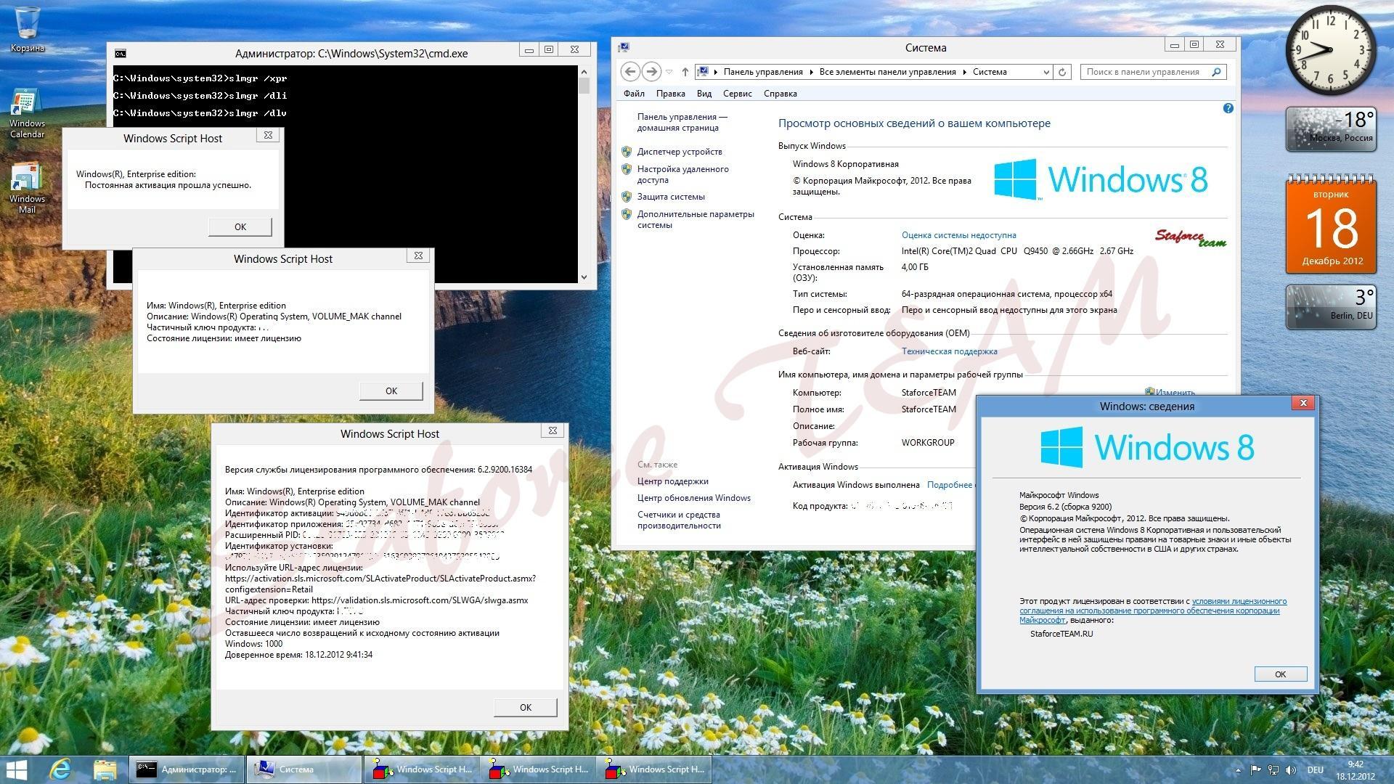Click the volume icon in system tray

tap(1291, 770)
